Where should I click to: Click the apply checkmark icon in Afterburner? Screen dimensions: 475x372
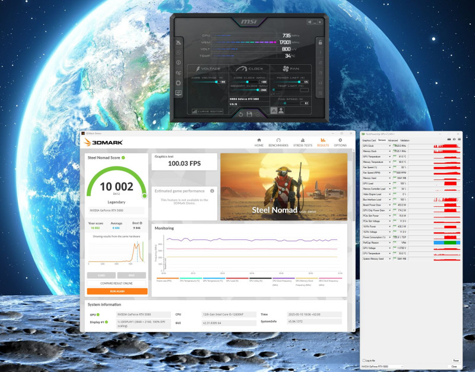pos(258,114)
